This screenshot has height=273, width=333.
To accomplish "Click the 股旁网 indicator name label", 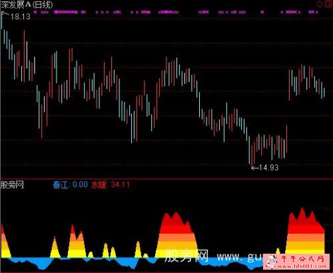I will click(x=12, y=184).
